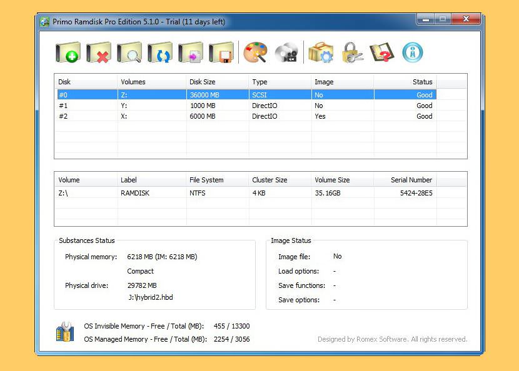The image size is (519, 371).
Task: Open the toolbox gear options icon
Action: pos(321,52)
